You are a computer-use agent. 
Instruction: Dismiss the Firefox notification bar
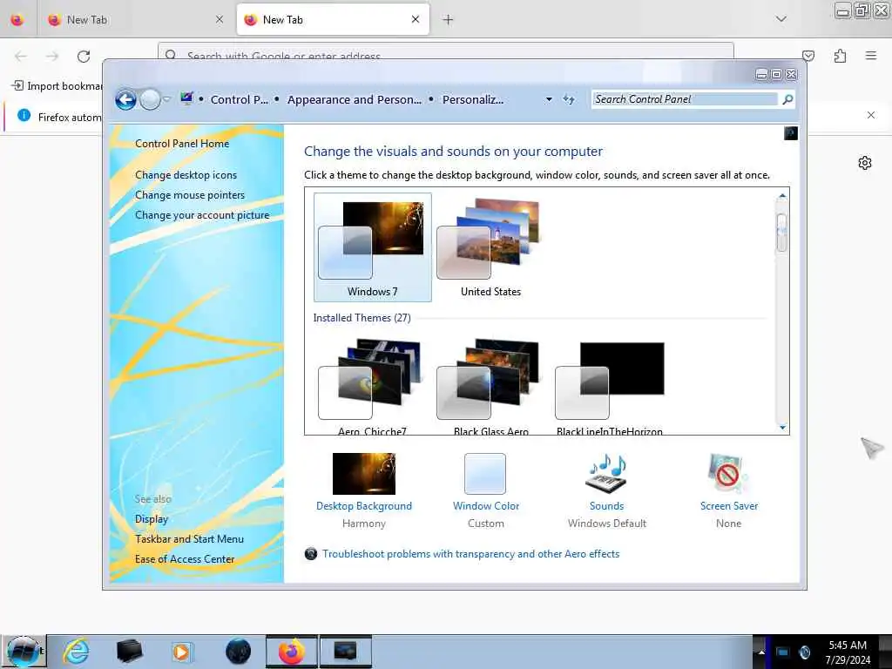coord(871,116)
